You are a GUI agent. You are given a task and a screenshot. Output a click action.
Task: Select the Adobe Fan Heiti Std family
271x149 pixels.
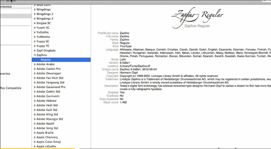tap(50, 78)
